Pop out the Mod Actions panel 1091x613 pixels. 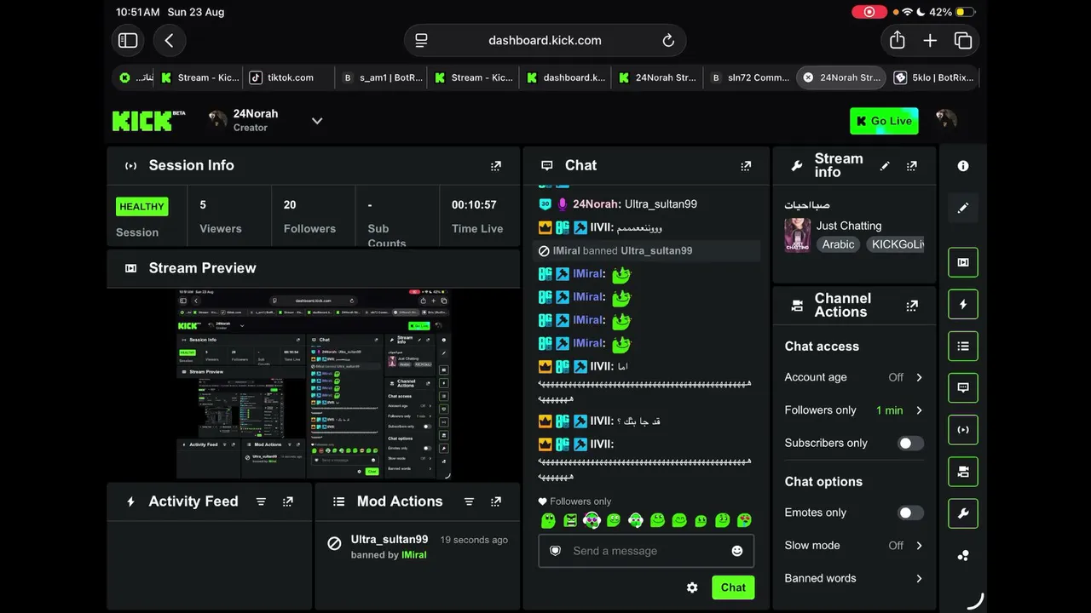tap(496, 502)
